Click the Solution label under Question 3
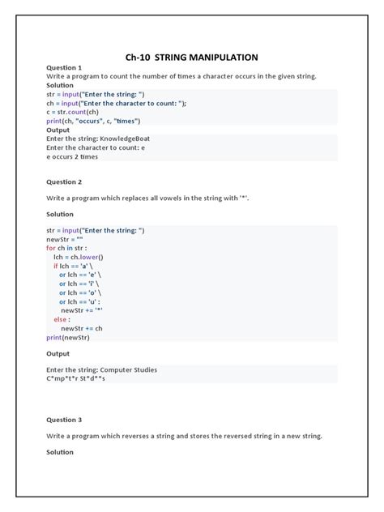384x512 pixels. pos(60,452)
